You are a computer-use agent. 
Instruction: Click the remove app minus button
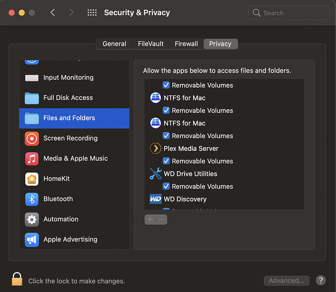162,219
